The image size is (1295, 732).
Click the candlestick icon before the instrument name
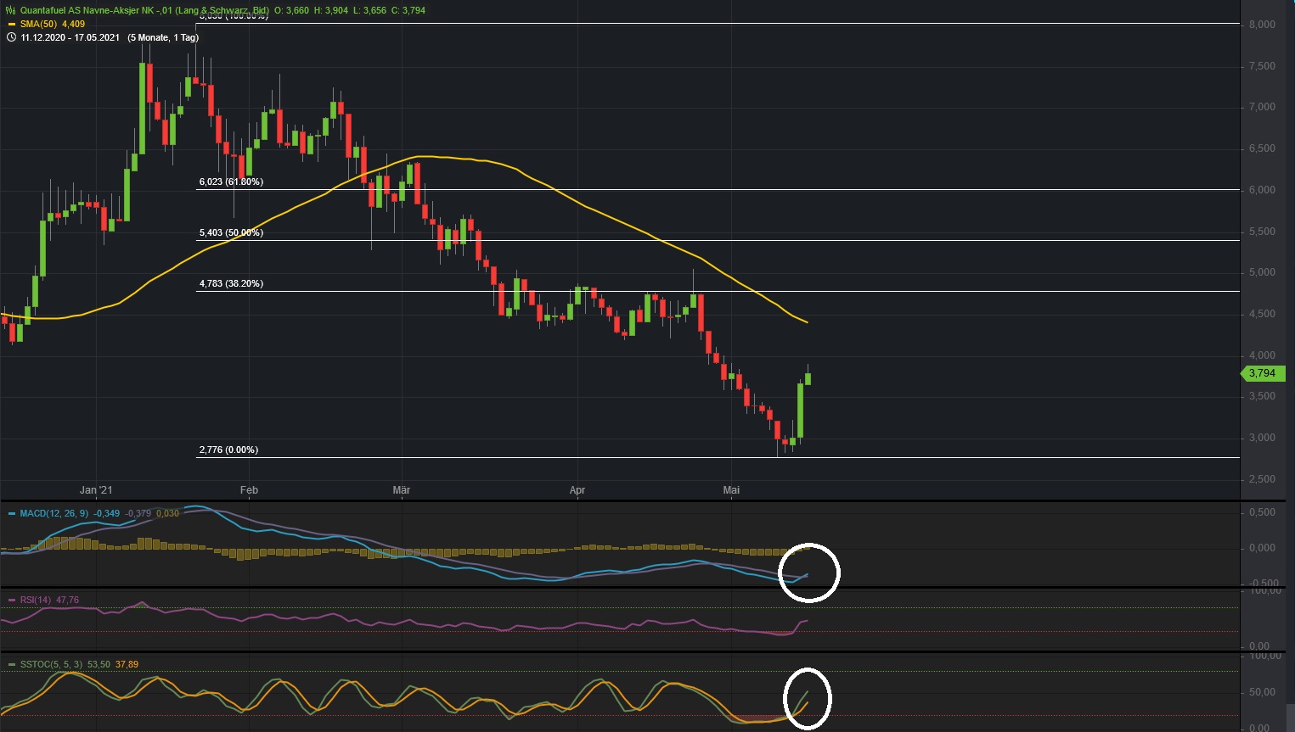(x=8, y=11)
